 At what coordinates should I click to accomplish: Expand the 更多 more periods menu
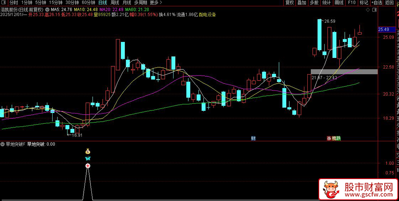[156, 3]
